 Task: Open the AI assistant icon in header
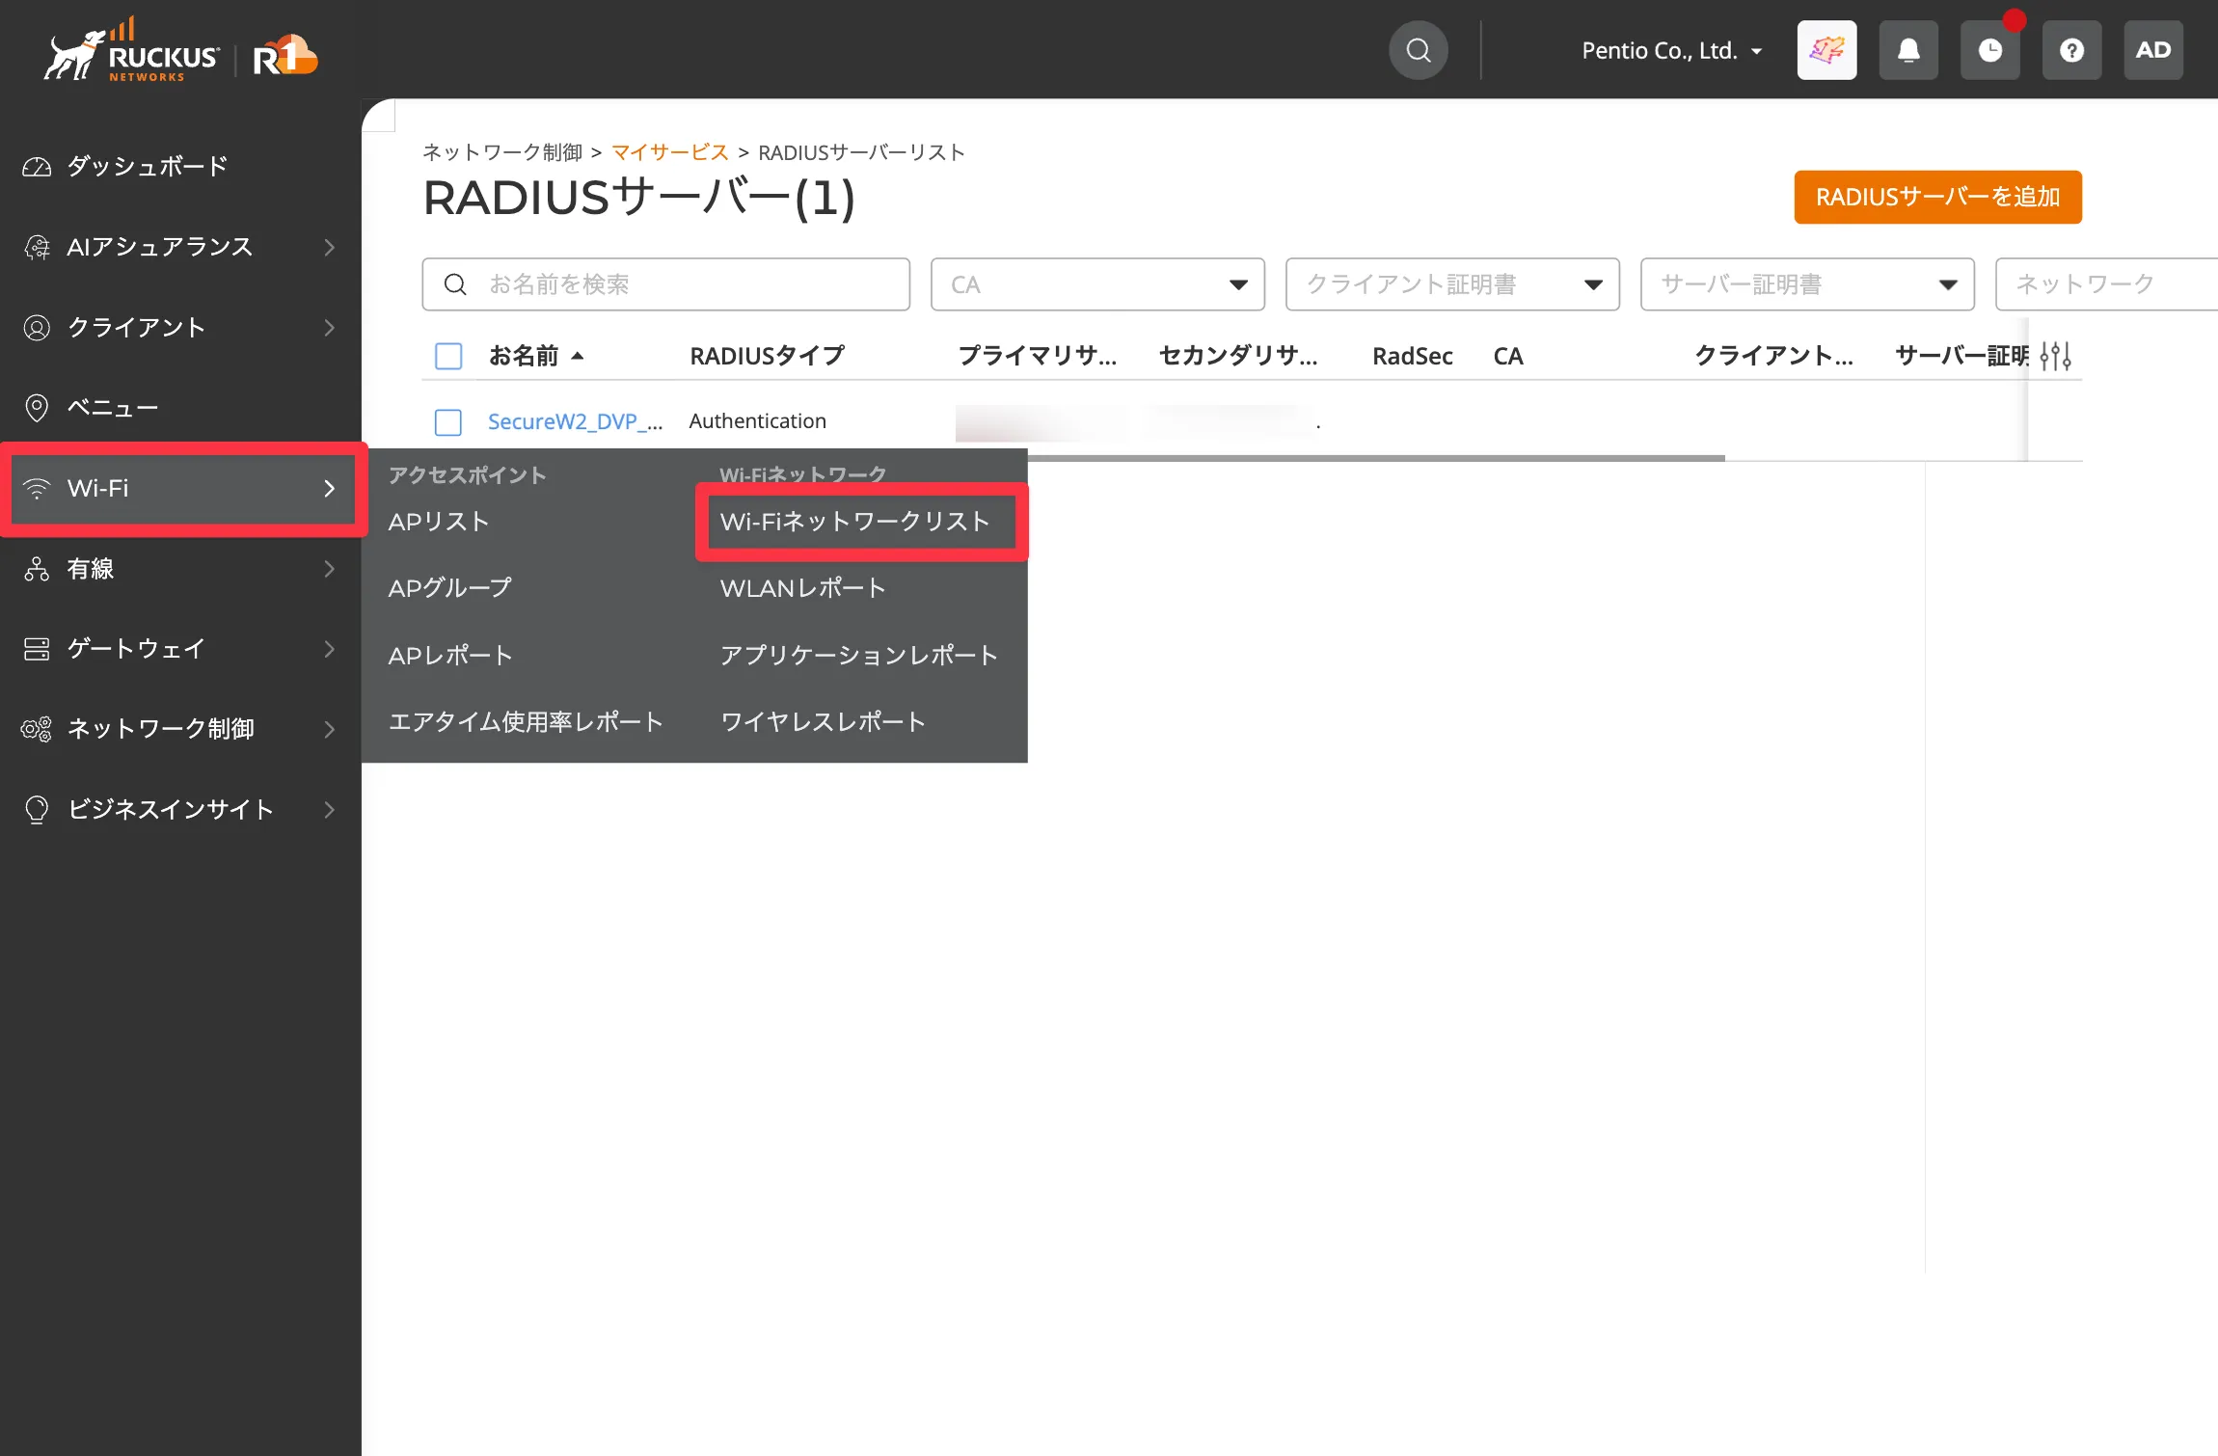coord(1826,50)
